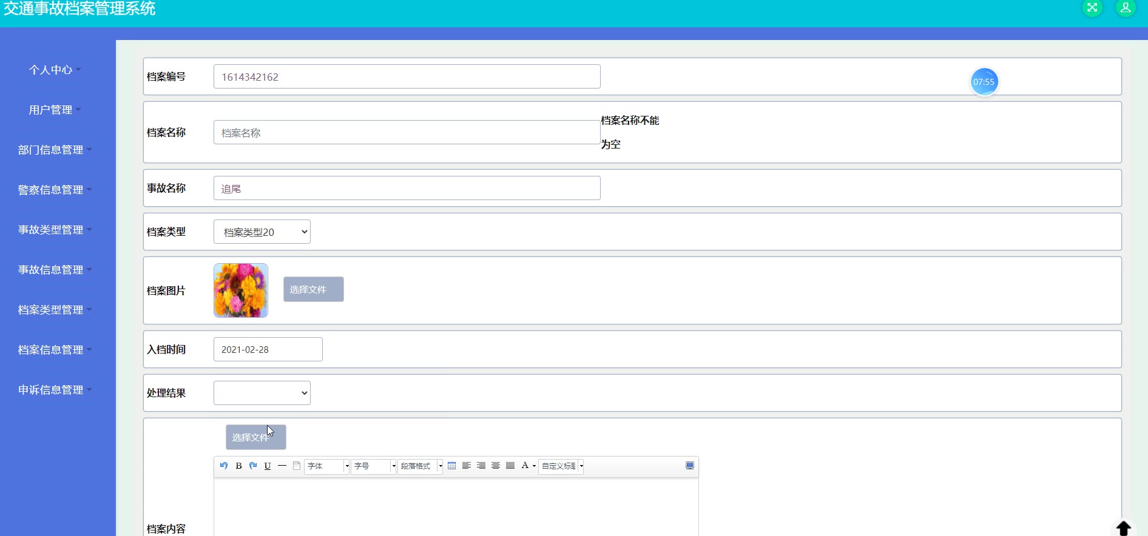Viewport: 1148px width, 536px height.
Task: Open the 字体 font family dropdown
Action: click(327, 466)
